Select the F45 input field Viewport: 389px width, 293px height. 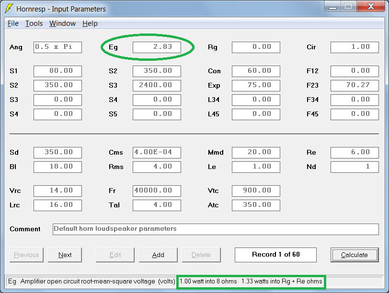355,114
